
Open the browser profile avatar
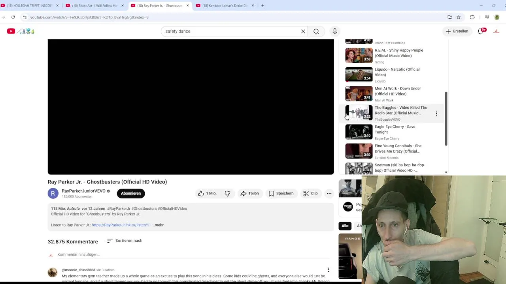[x=497, y=17]
